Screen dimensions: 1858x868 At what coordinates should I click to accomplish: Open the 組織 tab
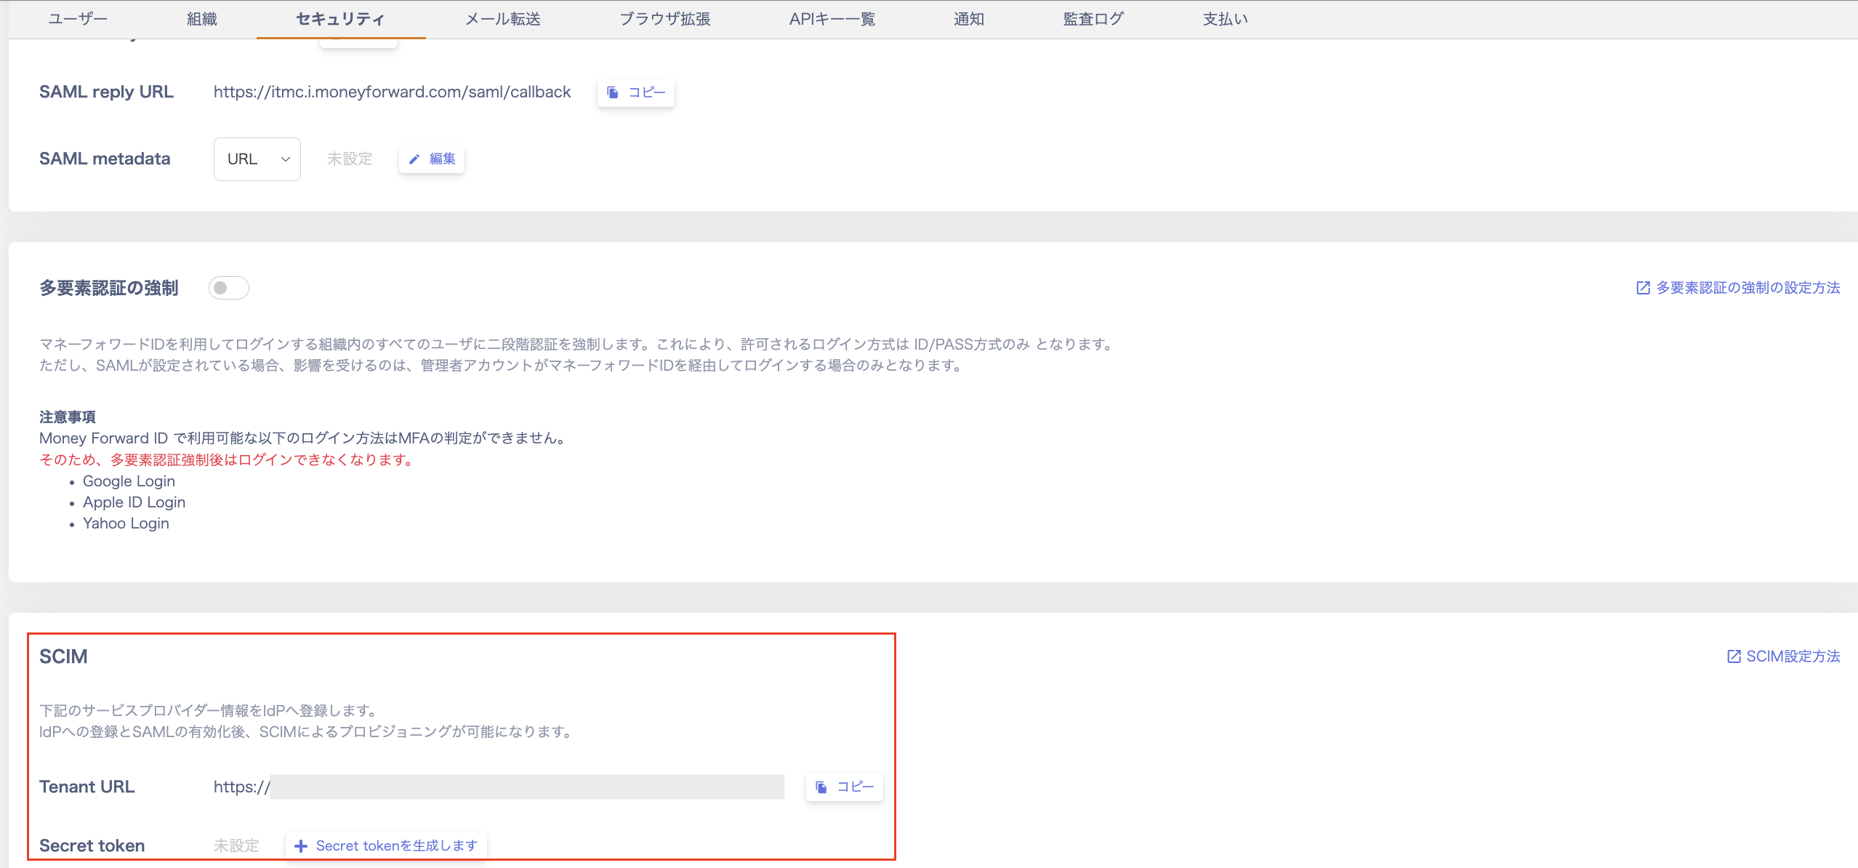tap(202, 19)
